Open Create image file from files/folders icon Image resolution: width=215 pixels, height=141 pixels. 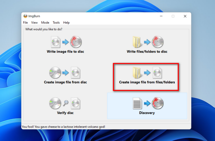pyautogui.click(x=147, y=73)
